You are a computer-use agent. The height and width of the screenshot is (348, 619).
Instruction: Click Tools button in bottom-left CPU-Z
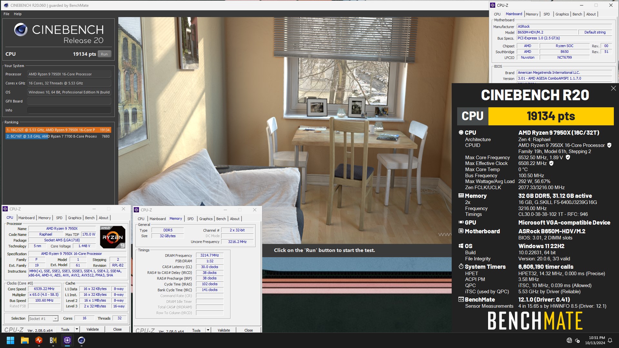point(65,329)
